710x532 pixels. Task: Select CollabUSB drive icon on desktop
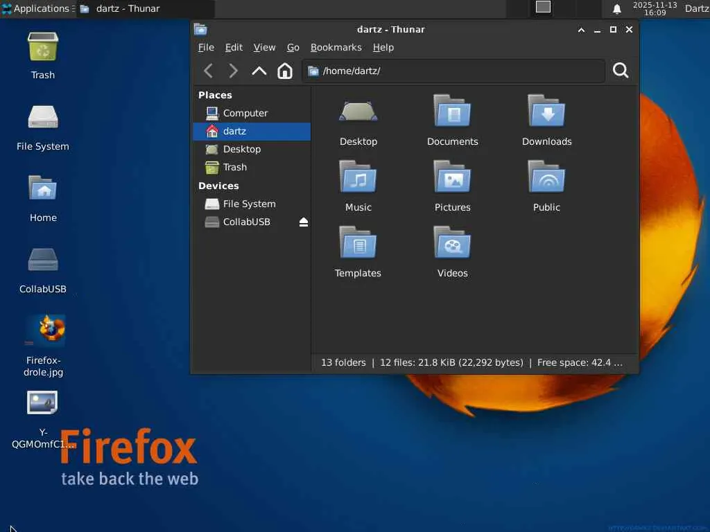pyautogui.click(x=43, y=260)
